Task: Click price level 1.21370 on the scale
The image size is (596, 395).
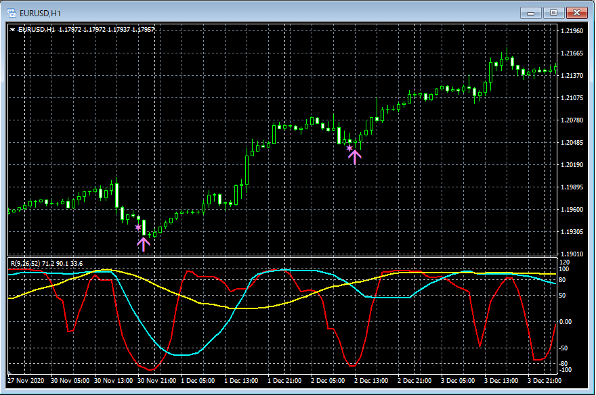Action: [572, 76]
